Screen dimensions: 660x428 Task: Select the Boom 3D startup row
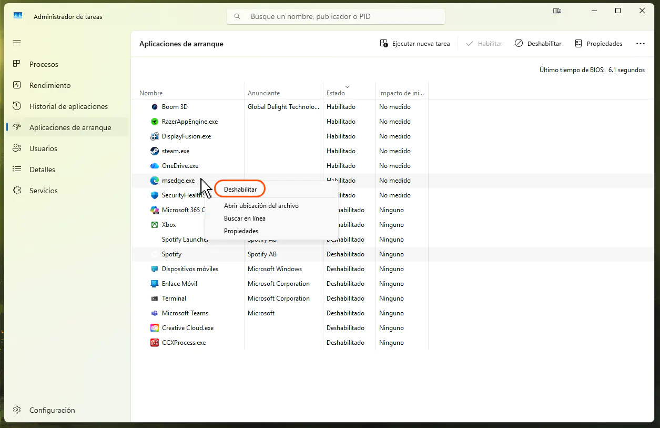[175, 107]
